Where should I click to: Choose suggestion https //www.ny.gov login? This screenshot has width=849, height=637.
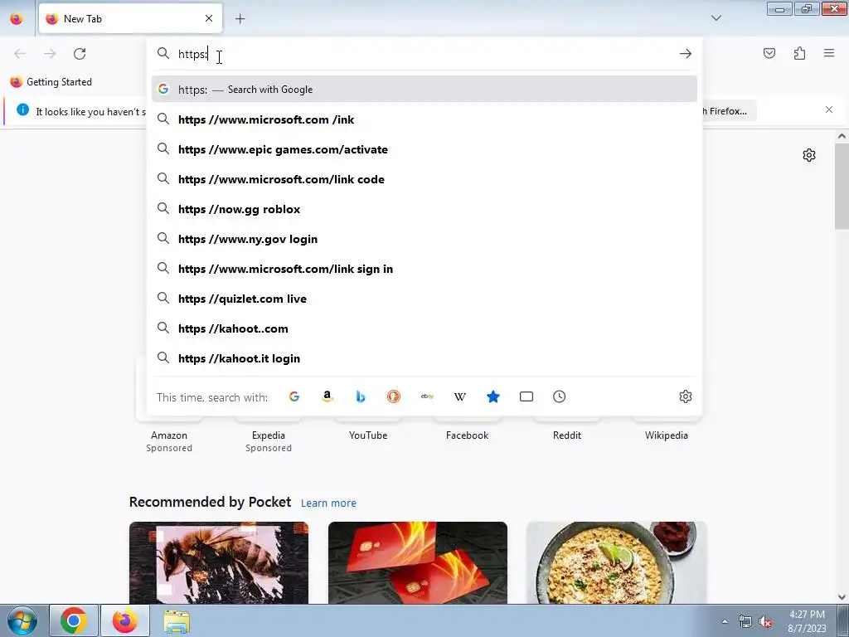pyautogui.click(x=424, y=239)
